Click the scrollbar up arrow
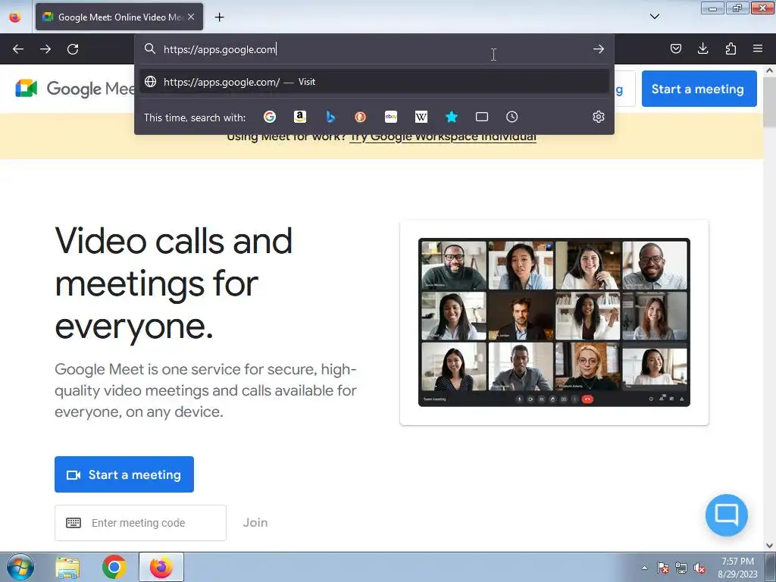Viewport: 776px width, 582px height. [x=769, y=70]
